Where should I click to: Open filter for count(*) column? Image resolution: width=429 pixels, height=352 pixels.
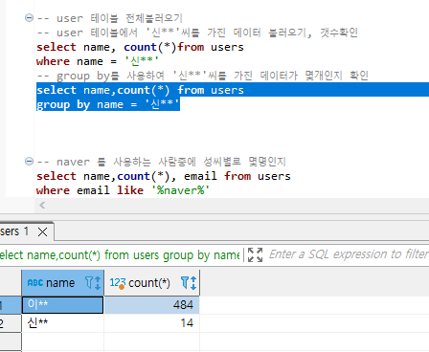[185, 282]
